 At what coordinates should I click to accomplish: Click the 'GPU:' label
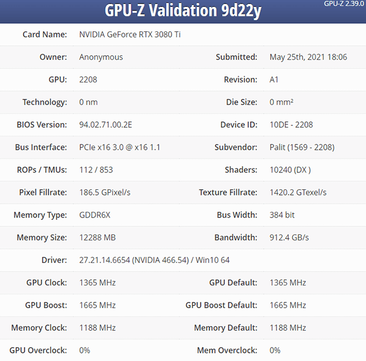coord(58,80)
